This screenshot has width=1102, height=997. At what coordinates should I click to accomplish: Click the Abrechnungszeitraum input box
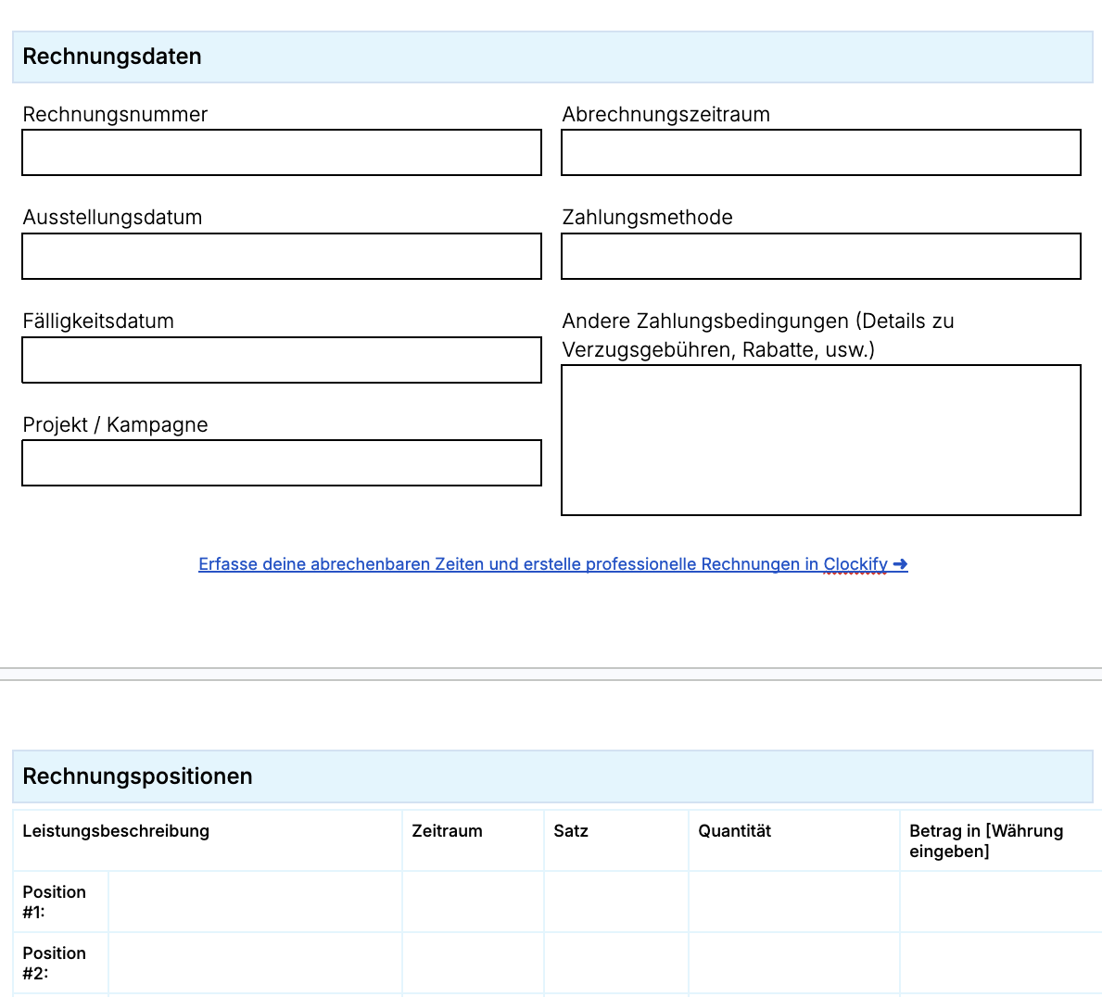(x=821, y=153)
